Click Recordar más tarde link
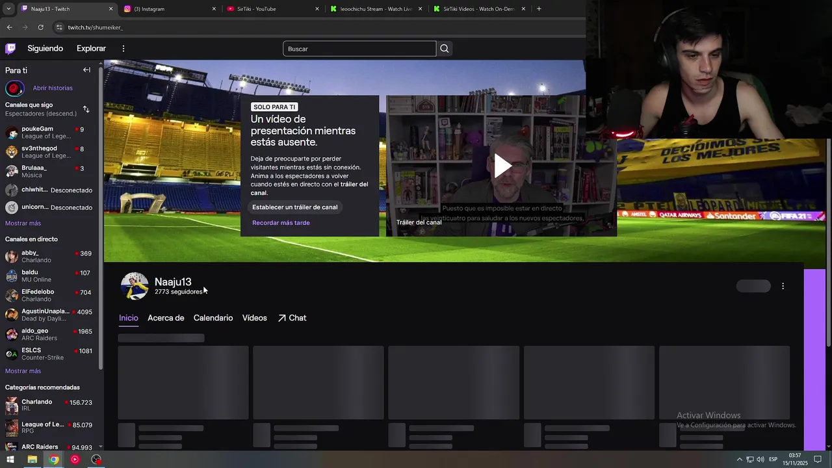832x468 pixels. (x=281, y=223)
